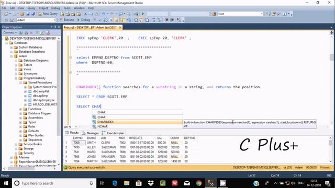The height and width of the screenshot is (188, 335).
Task: Expand the System Databases node
Action: (12, 48)
